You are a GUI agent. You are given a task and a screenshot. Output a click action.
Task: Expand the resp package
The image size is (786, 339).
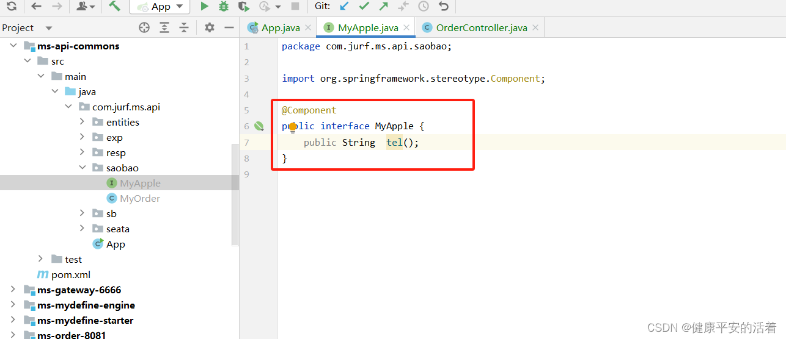tap(82, 152)
